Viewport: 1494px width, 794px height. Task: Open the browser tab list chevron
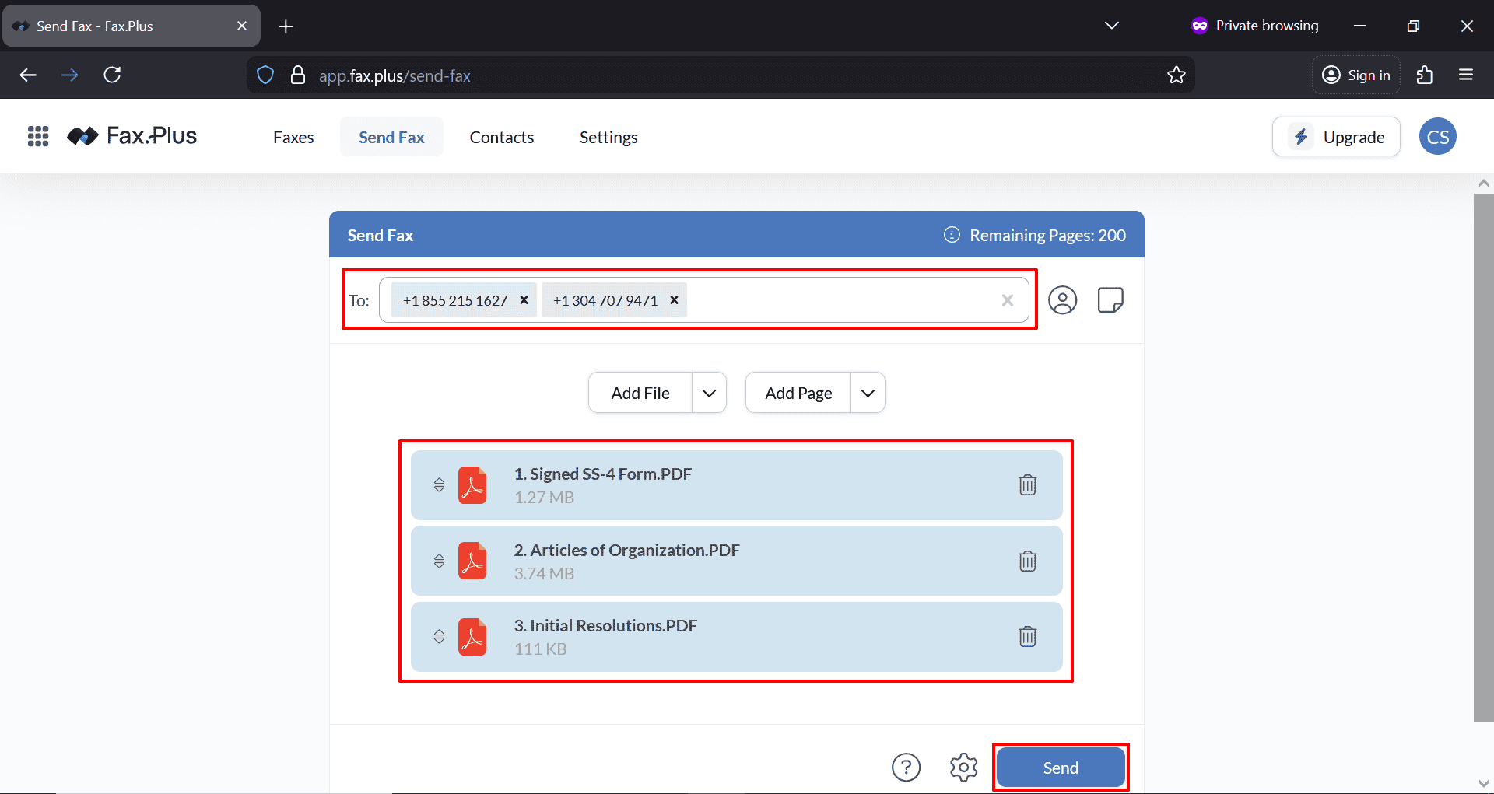point(1111,26)
